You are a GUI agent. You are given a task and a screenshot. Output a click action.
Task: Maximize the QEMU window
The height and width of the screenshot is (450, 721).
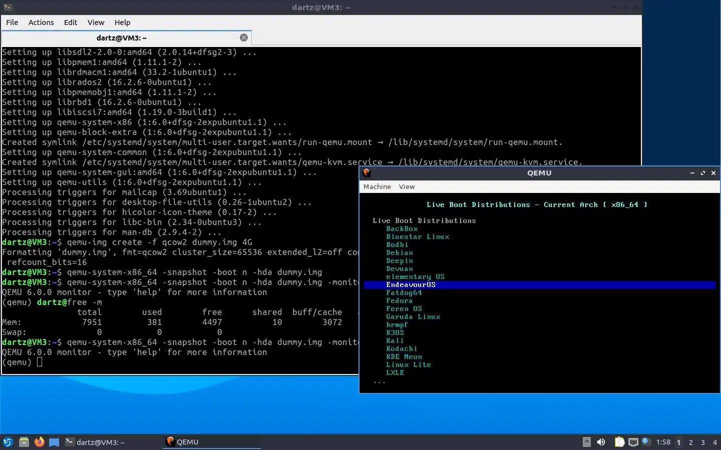(703, 173)
